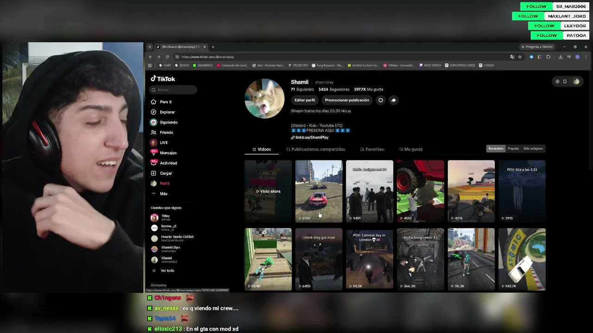Image resolution: width=593 pixels, height=333 pixels.
Task: Open the kroma._cl followed account
Action: 163,228
